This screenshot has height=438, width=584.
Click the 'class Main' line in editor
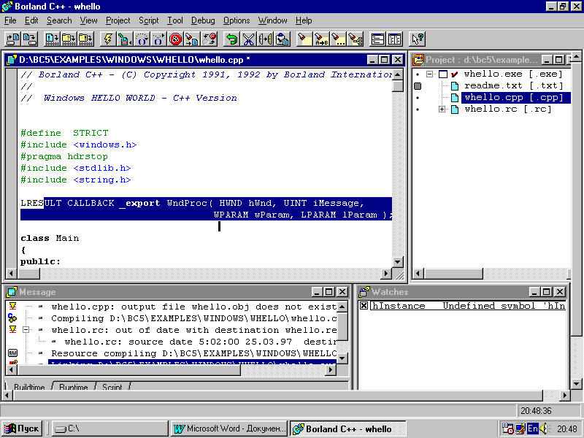[x=50, y=238]
